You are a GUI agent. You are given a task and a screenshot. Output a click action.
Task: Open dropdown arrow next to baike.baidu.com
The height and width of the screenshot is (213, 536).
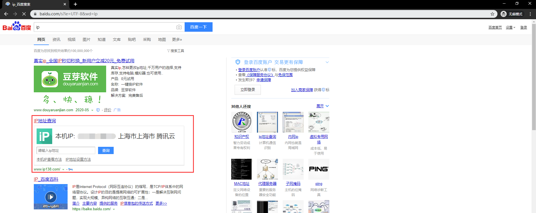coord(114,209)
